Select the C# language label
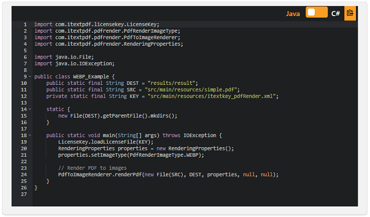The height and width of the screenshot is (217, 370). [x=336, y=13]
